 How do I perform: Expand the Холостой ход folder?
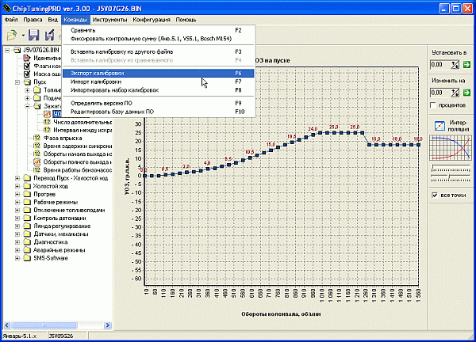tap(17, 187)
